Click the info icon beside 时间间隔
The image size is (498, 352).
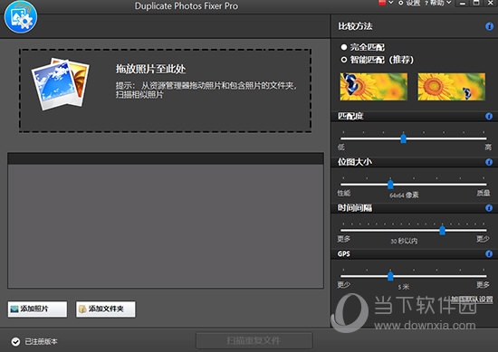(489, 208)
